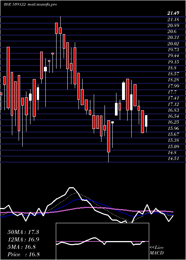Select the 17.41 price axis label
Image resolution: width=186 pixels, height=260 pixels.
tap(173, 98)
